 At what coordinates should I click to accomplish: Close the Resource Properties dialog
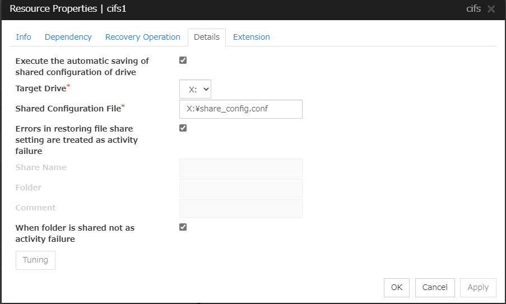pos(491,9)
